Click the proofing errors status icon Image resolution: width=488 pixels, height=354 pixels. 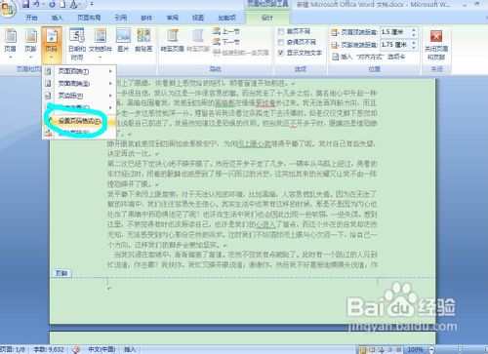[x=77, y=349]
